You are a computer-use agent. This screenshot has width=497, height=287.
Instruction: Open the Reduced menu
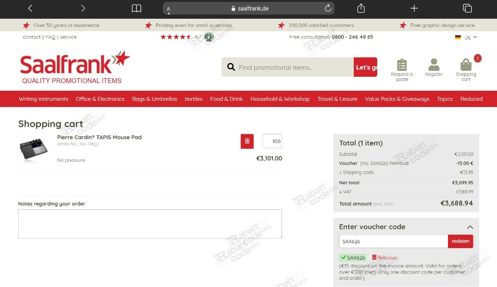(x=472, y=99)
